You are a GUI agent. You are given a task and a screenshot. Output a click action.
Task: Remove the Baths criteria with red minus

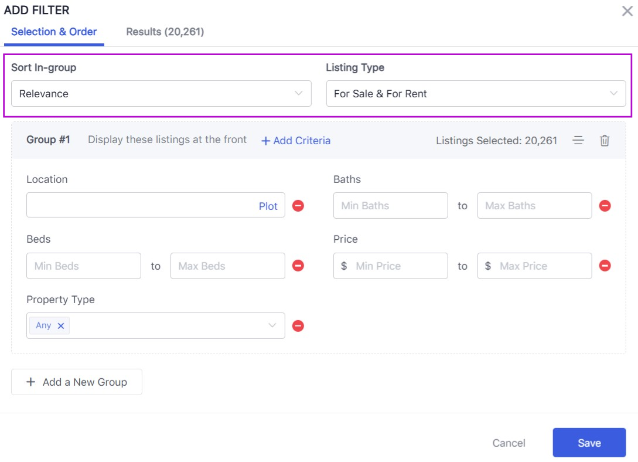(x=605, y=206)
